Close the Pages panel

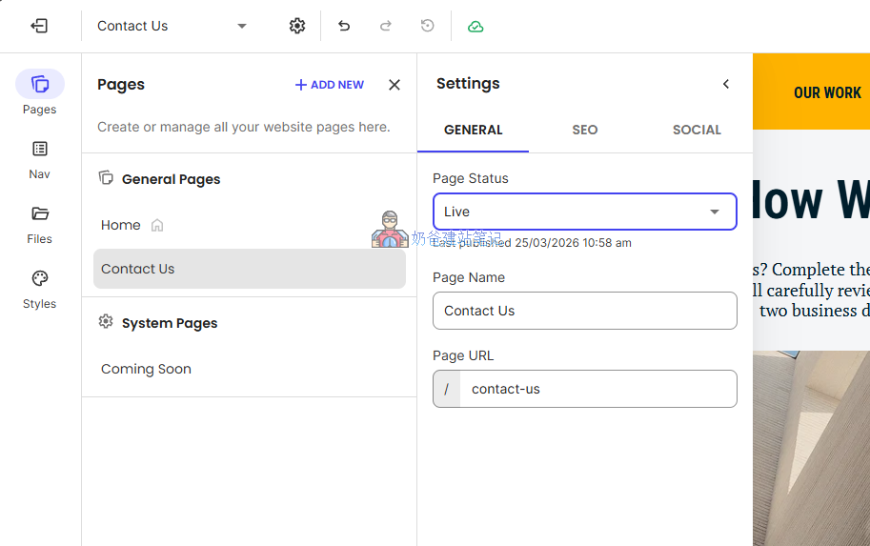click(395, 85)
